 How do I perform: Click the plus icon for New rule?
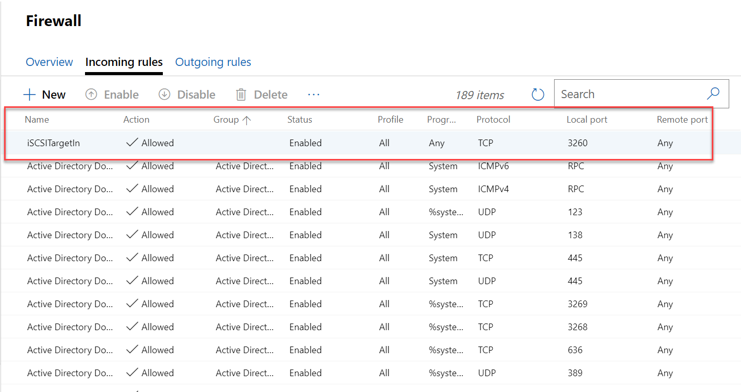(30, 95)
